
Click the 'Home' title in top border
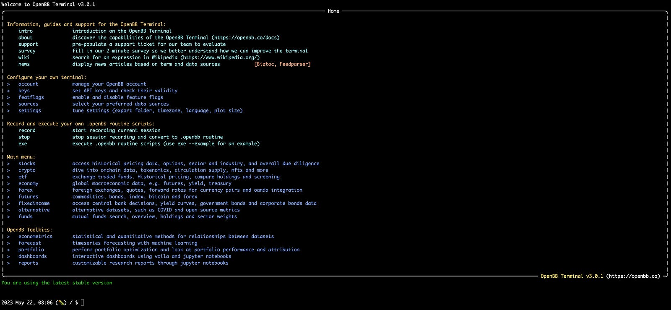coord(333,11)
